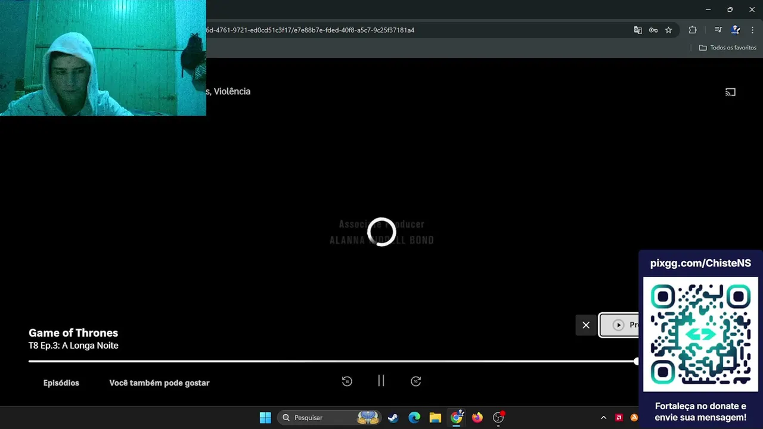763x429 pixels.
Task: Open OBS Studio from the taskbar
Action: (498, 418)
